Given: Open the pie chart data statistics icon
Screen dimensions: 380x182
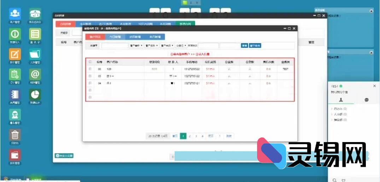Looking at the screenshot, I should (x=35, y=95).
